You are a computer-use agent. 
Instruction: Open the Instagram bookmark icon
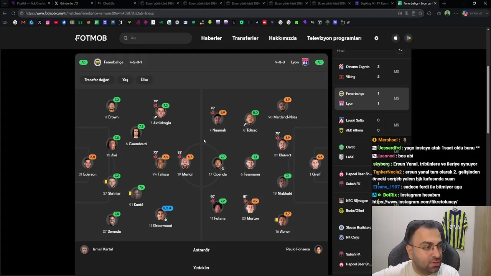coord(48,22)
